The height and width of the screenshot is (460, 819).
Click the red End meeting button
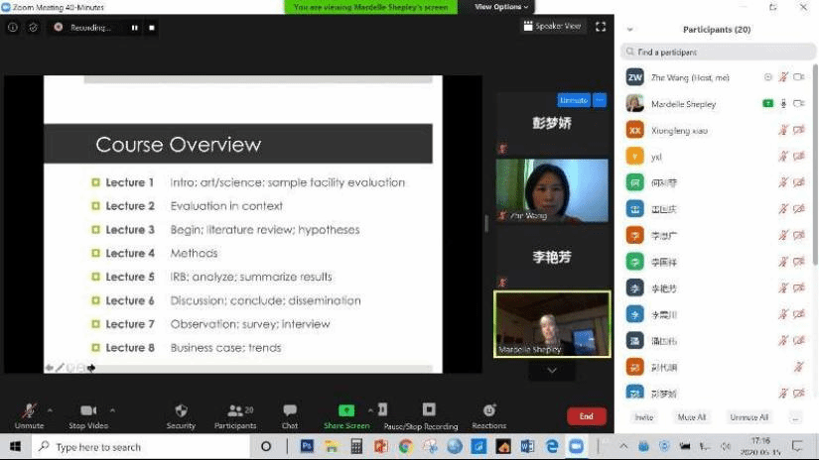586,416
